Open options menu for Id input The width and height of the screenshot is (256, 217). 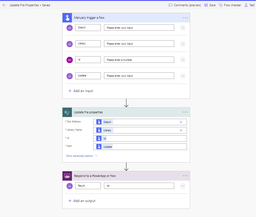(x=183, y=60)
